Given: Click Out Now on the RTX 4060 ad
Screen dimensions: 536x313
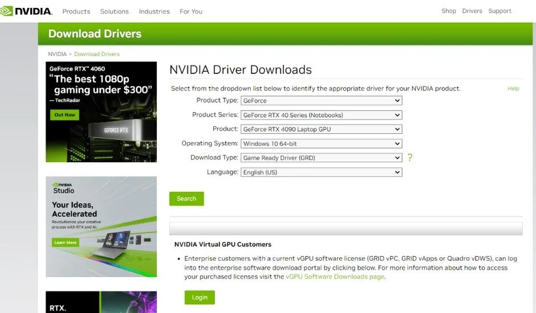Looking at the screenshot, I should click(x=64, y=115).
